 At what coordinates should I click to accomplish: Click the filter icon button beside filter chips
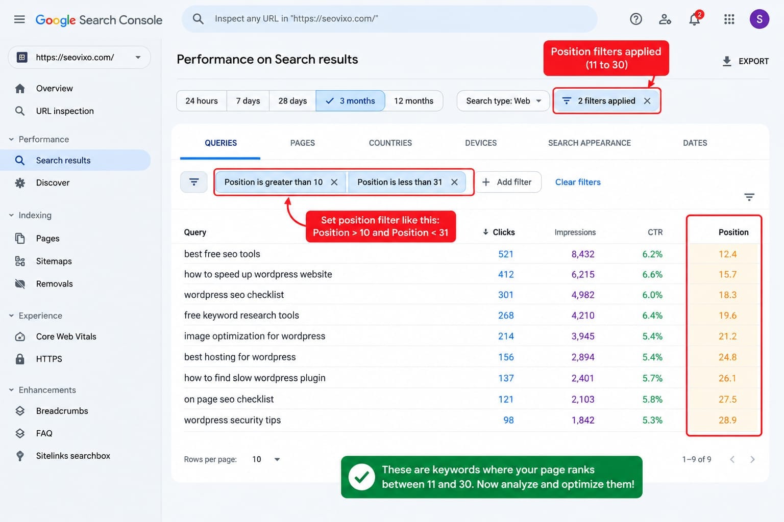[x=194, y=182]
